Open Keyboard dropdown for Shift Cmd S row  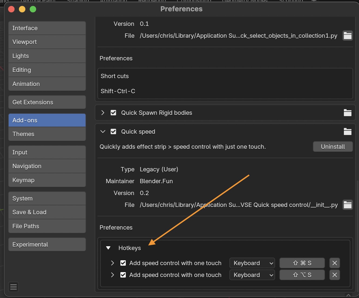[x=252, y=263]
